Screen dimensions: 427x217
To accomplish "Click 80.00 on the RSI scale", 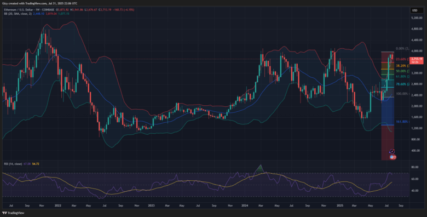I will 416,167.
